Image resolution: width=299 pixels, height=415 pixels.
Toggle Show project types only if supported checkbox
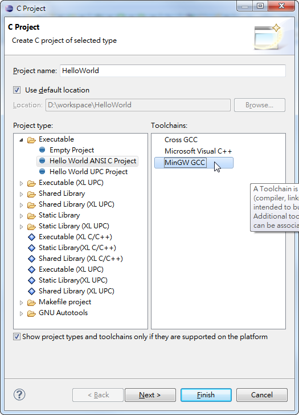click(x=17, y=337)
